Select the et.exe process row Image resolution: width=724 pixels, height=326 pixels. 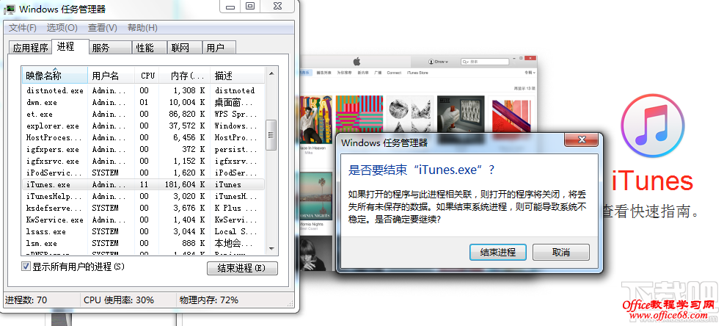coord(143,115)
